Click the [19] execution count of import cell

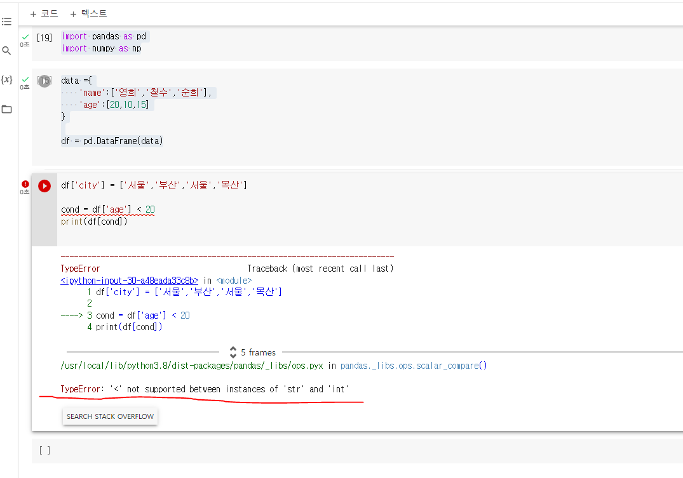44,37
